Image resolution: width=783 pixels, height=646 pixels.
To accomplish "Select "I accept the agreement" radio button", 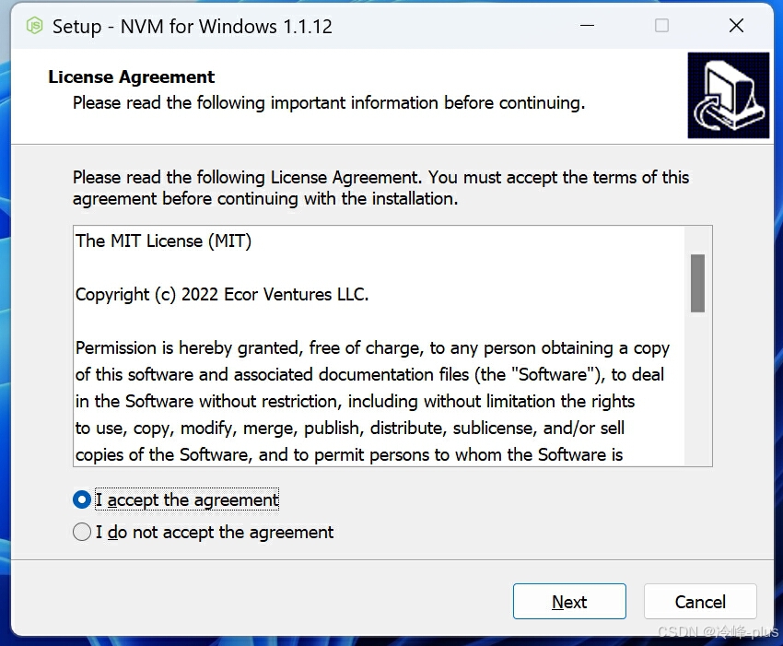I will (81, 499).
